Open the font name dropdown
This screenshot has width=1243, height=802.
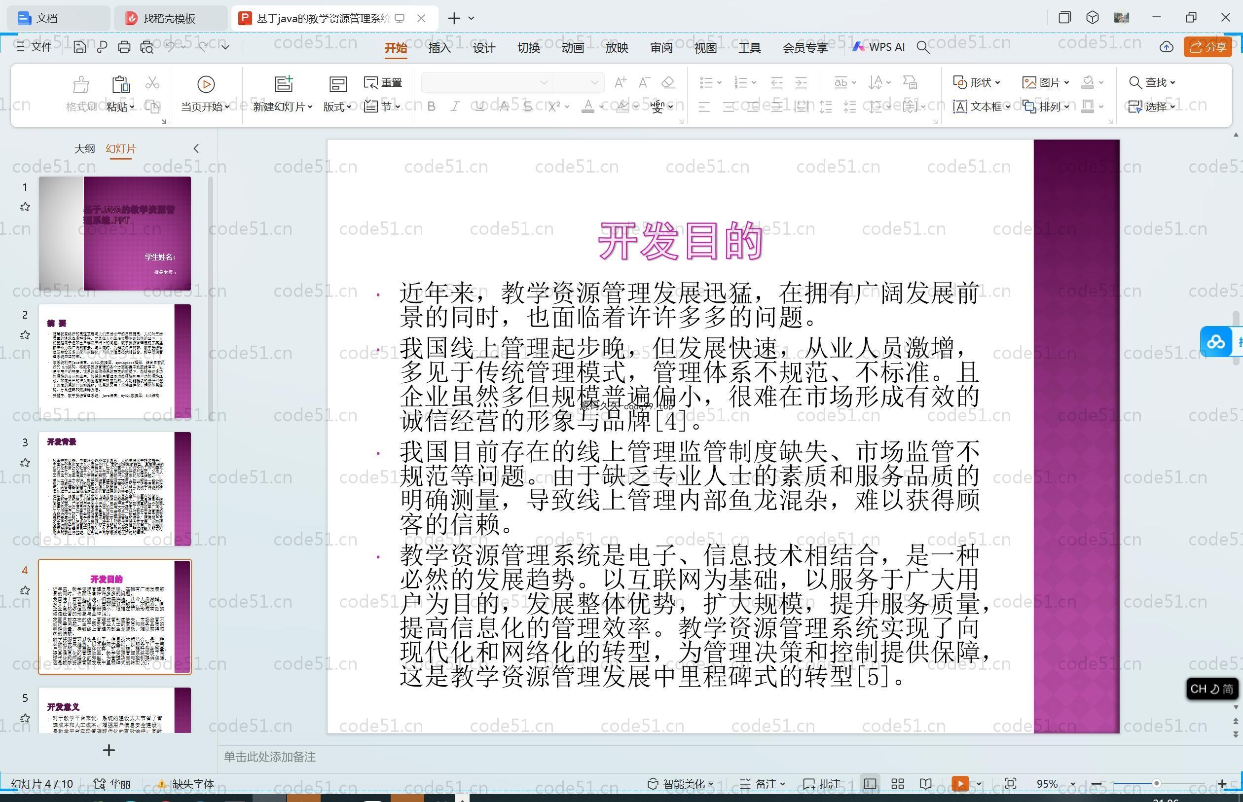coord(544,82)
